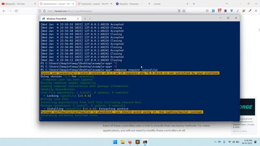The image size is (260, 146).
Task: Open terminal profiles dropdown arrow
Action: click(90, 19)
